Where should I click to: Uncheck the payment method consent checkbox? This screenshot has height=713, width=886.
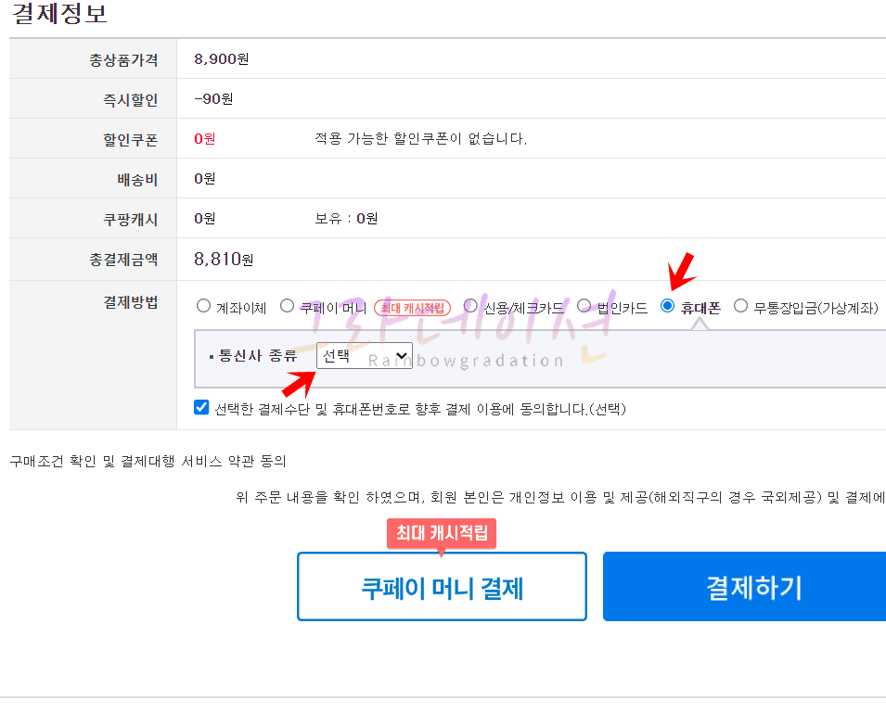click(x=201, y=407)
